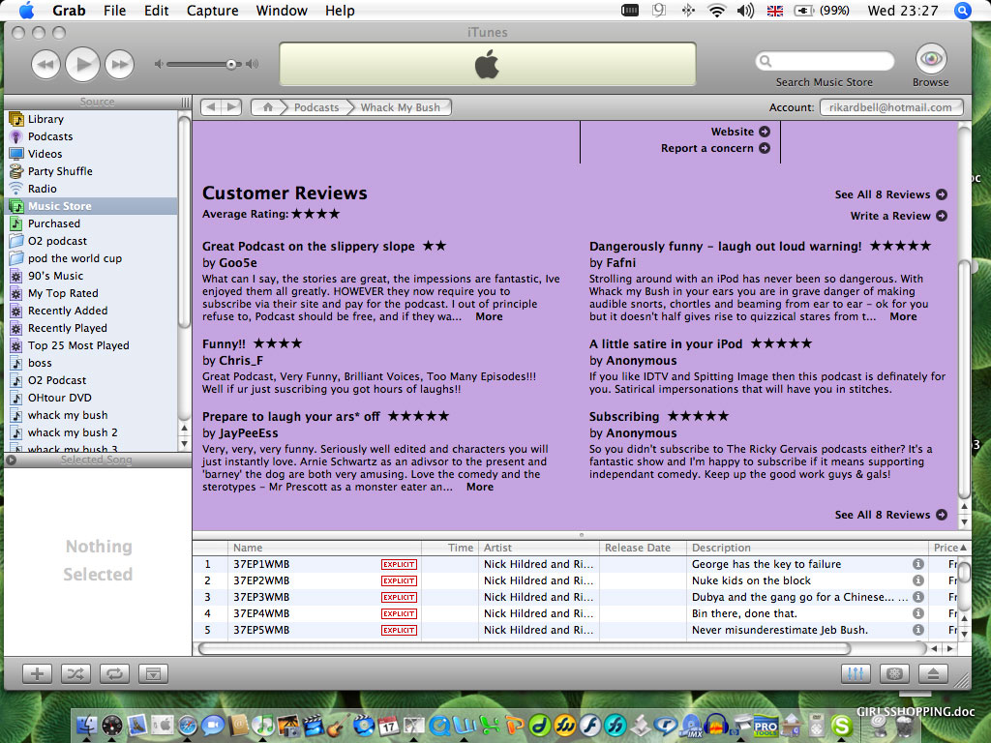
Task: Click the add playlist plus button
Action: click(38, 674)
